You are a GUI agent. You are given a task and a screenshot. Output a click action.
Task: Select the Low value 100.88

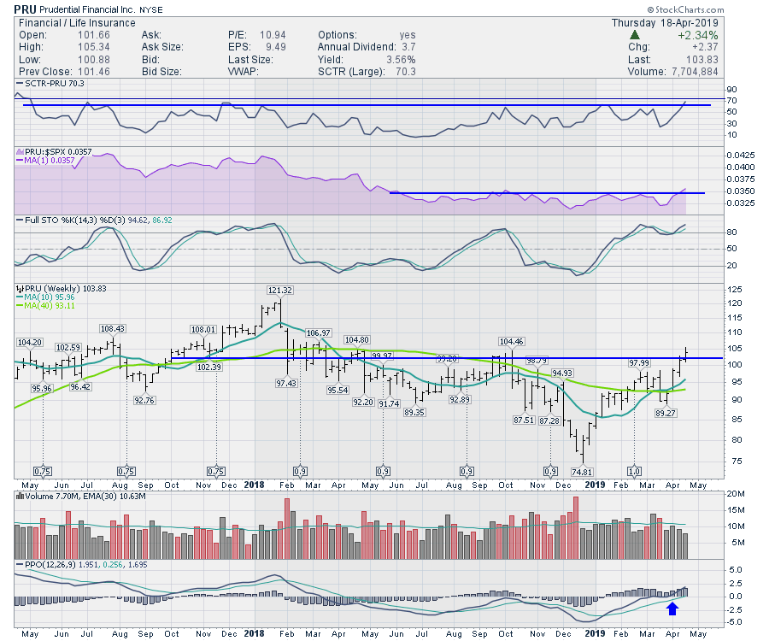pos(94,60)
